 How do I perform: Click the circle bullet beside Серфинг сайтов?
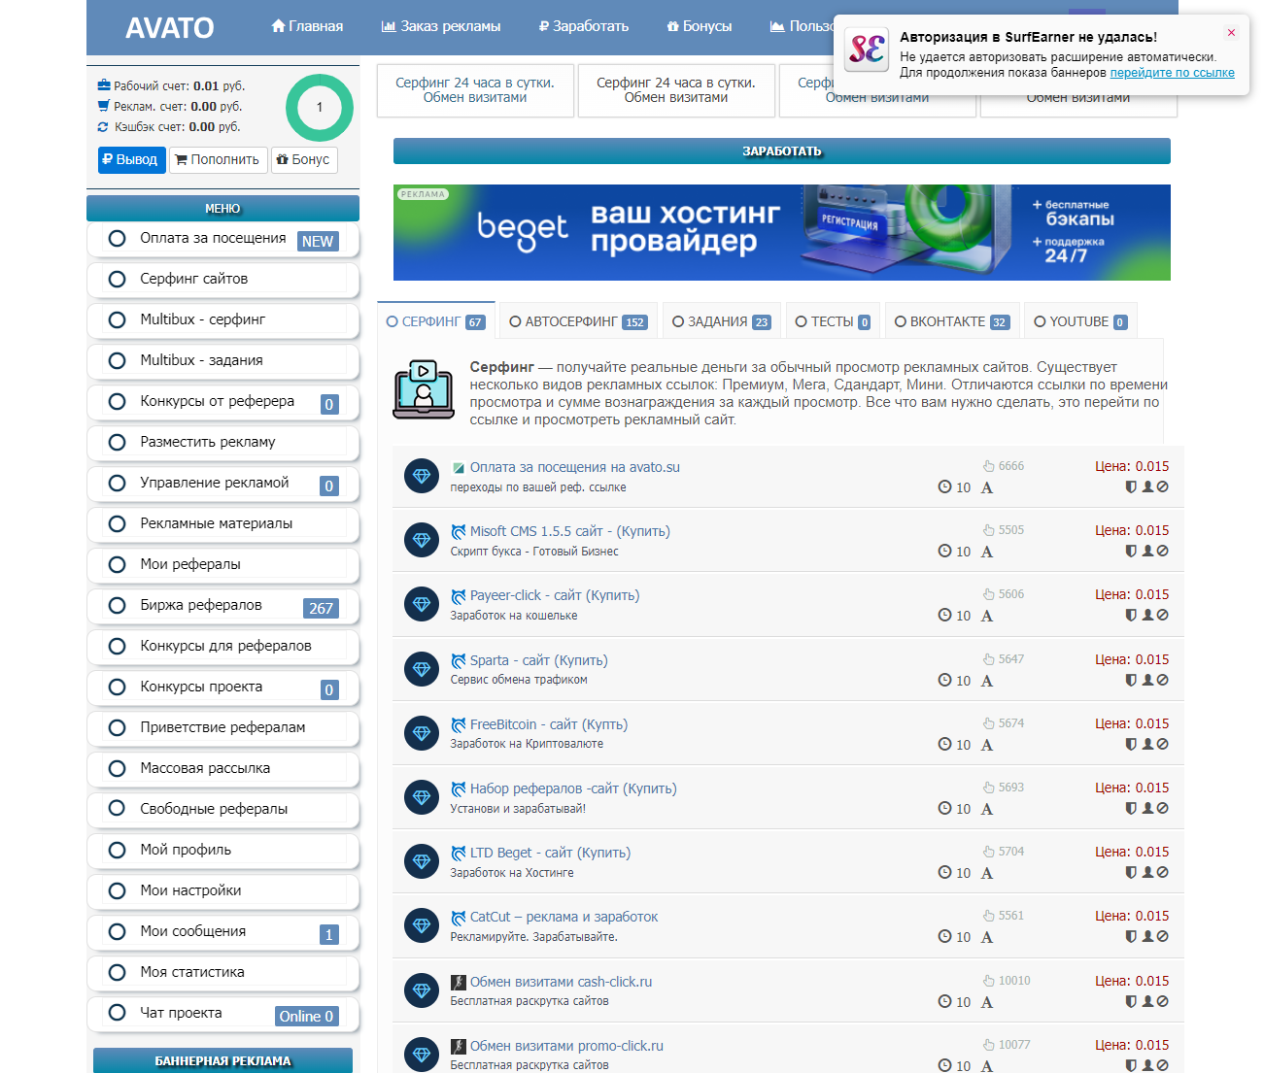118,279
